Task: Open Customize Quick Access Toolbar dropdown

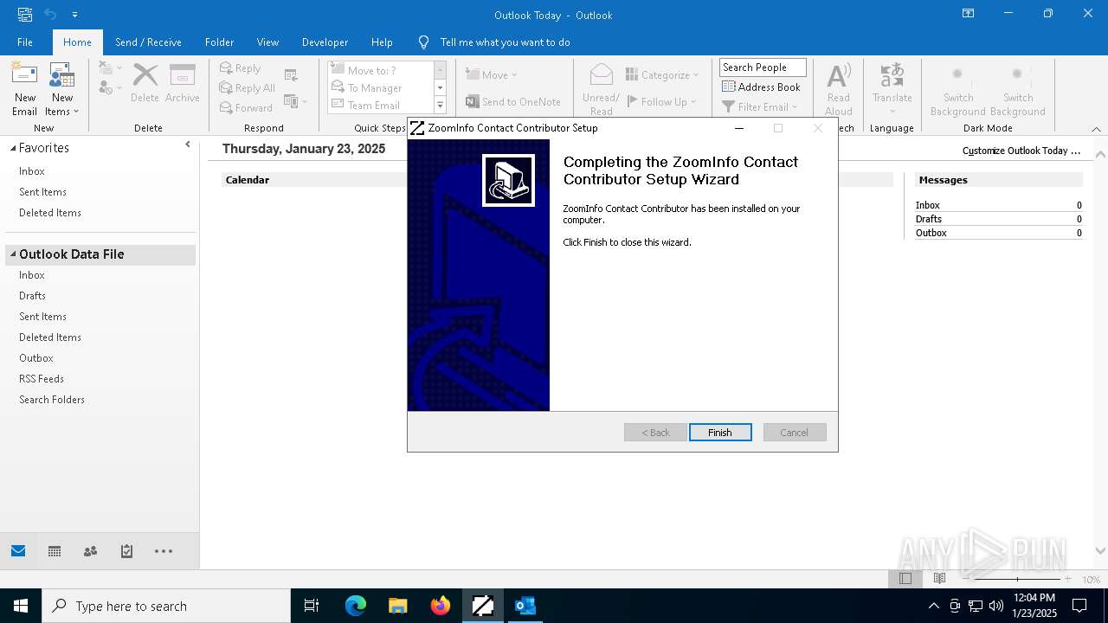Action: pyautogui.click(x=75, y=15)
